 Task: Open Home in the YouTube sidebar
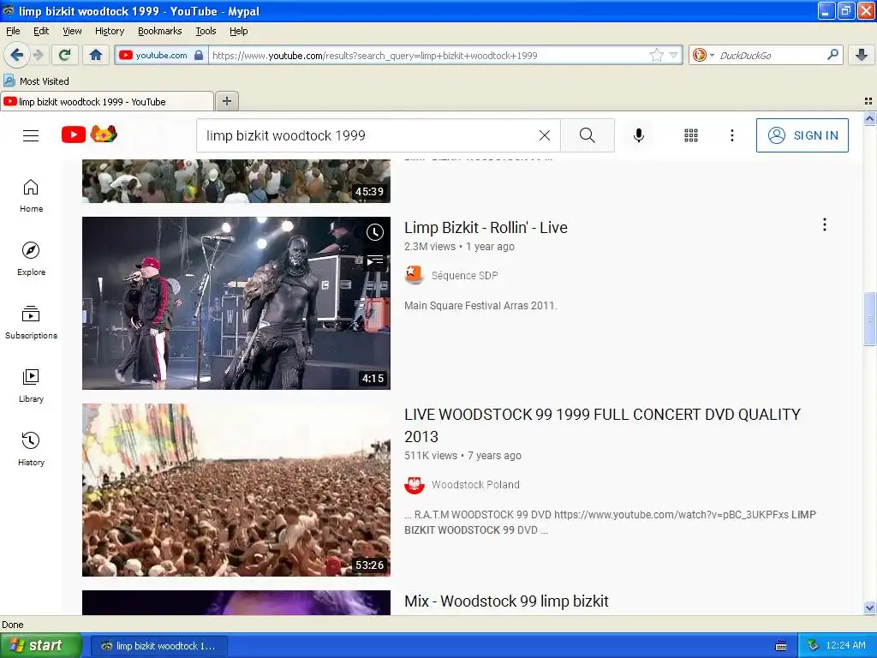click(x=32, y=196)
